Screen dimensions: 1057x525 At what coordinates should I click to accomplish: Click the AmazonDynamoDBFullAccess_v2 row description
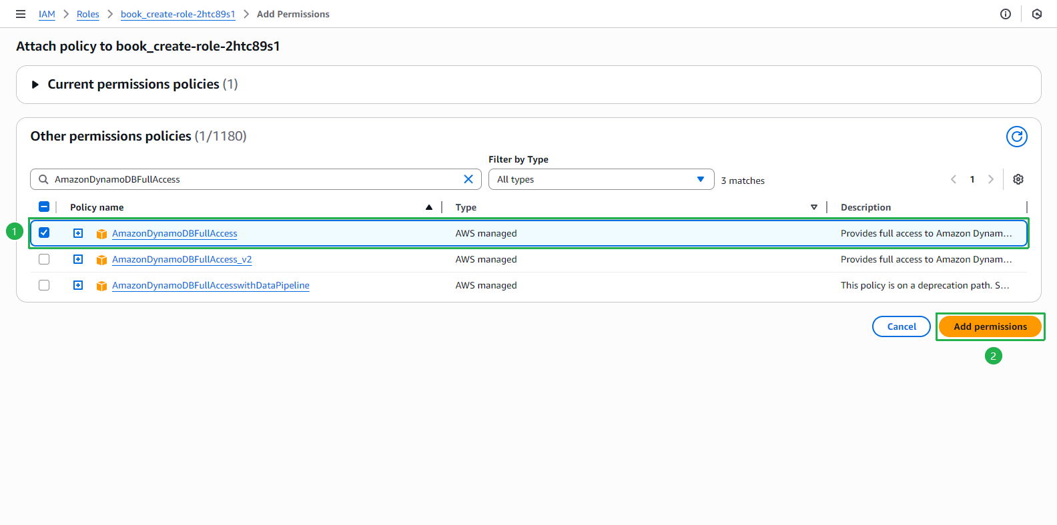pos(926,259)
